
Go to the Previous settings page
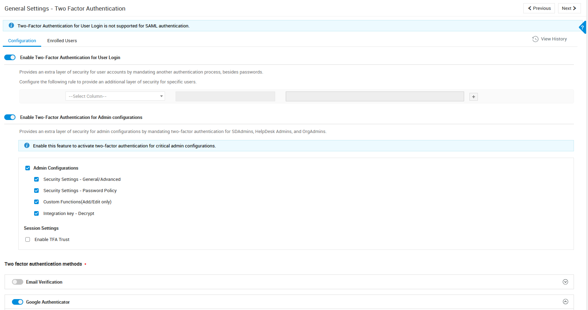[x=539, y=8]
